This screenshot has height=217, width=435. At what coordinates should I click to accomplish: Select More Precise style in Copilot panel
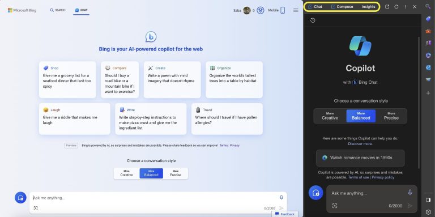click(391, 116)
